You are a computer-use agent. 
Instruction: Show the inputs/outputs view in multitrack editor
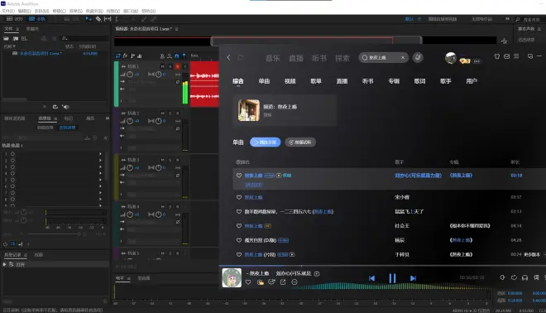point(118,55)
